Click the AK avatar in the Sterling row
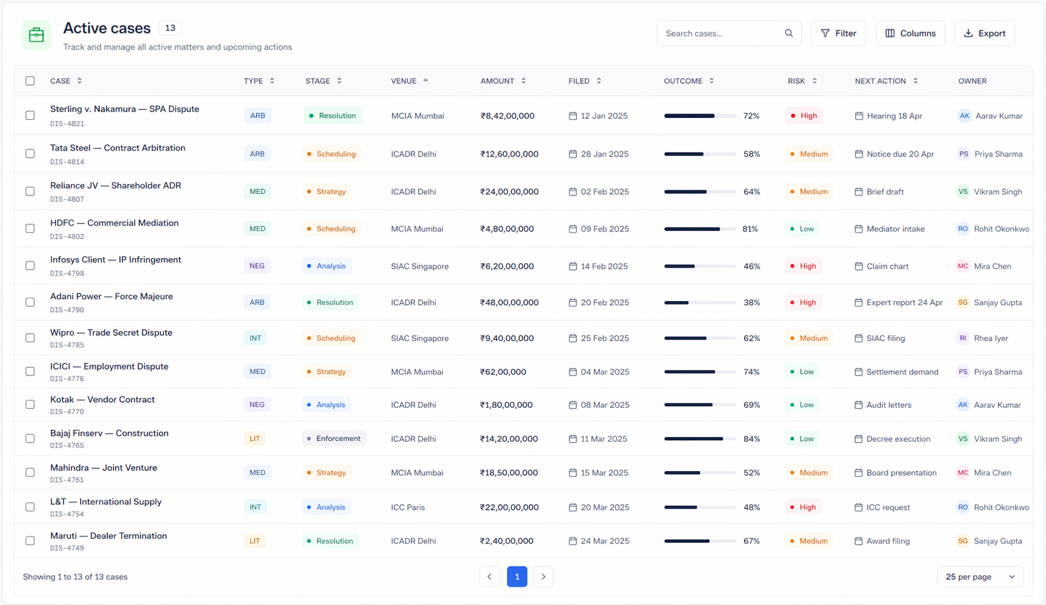 pyautogui.click(x=964, y=115)
